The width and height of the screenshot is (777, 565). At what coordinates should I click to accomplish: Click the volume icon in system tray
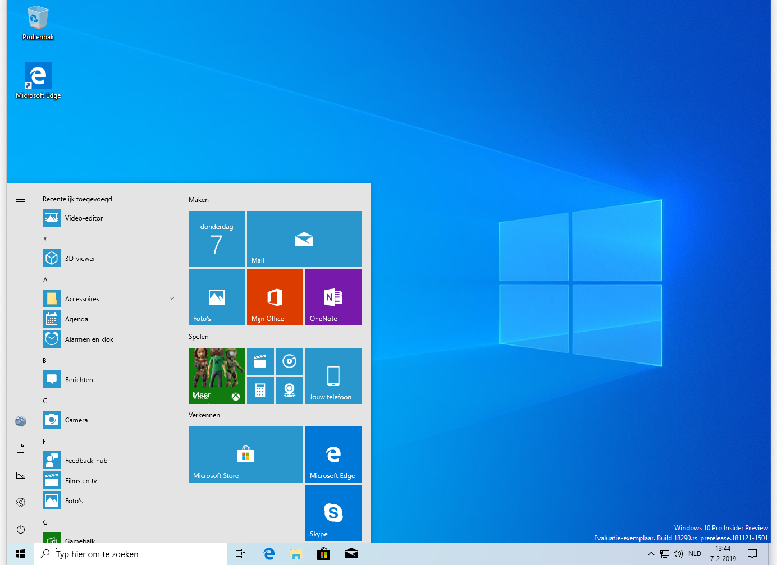(x=678, y=554)
